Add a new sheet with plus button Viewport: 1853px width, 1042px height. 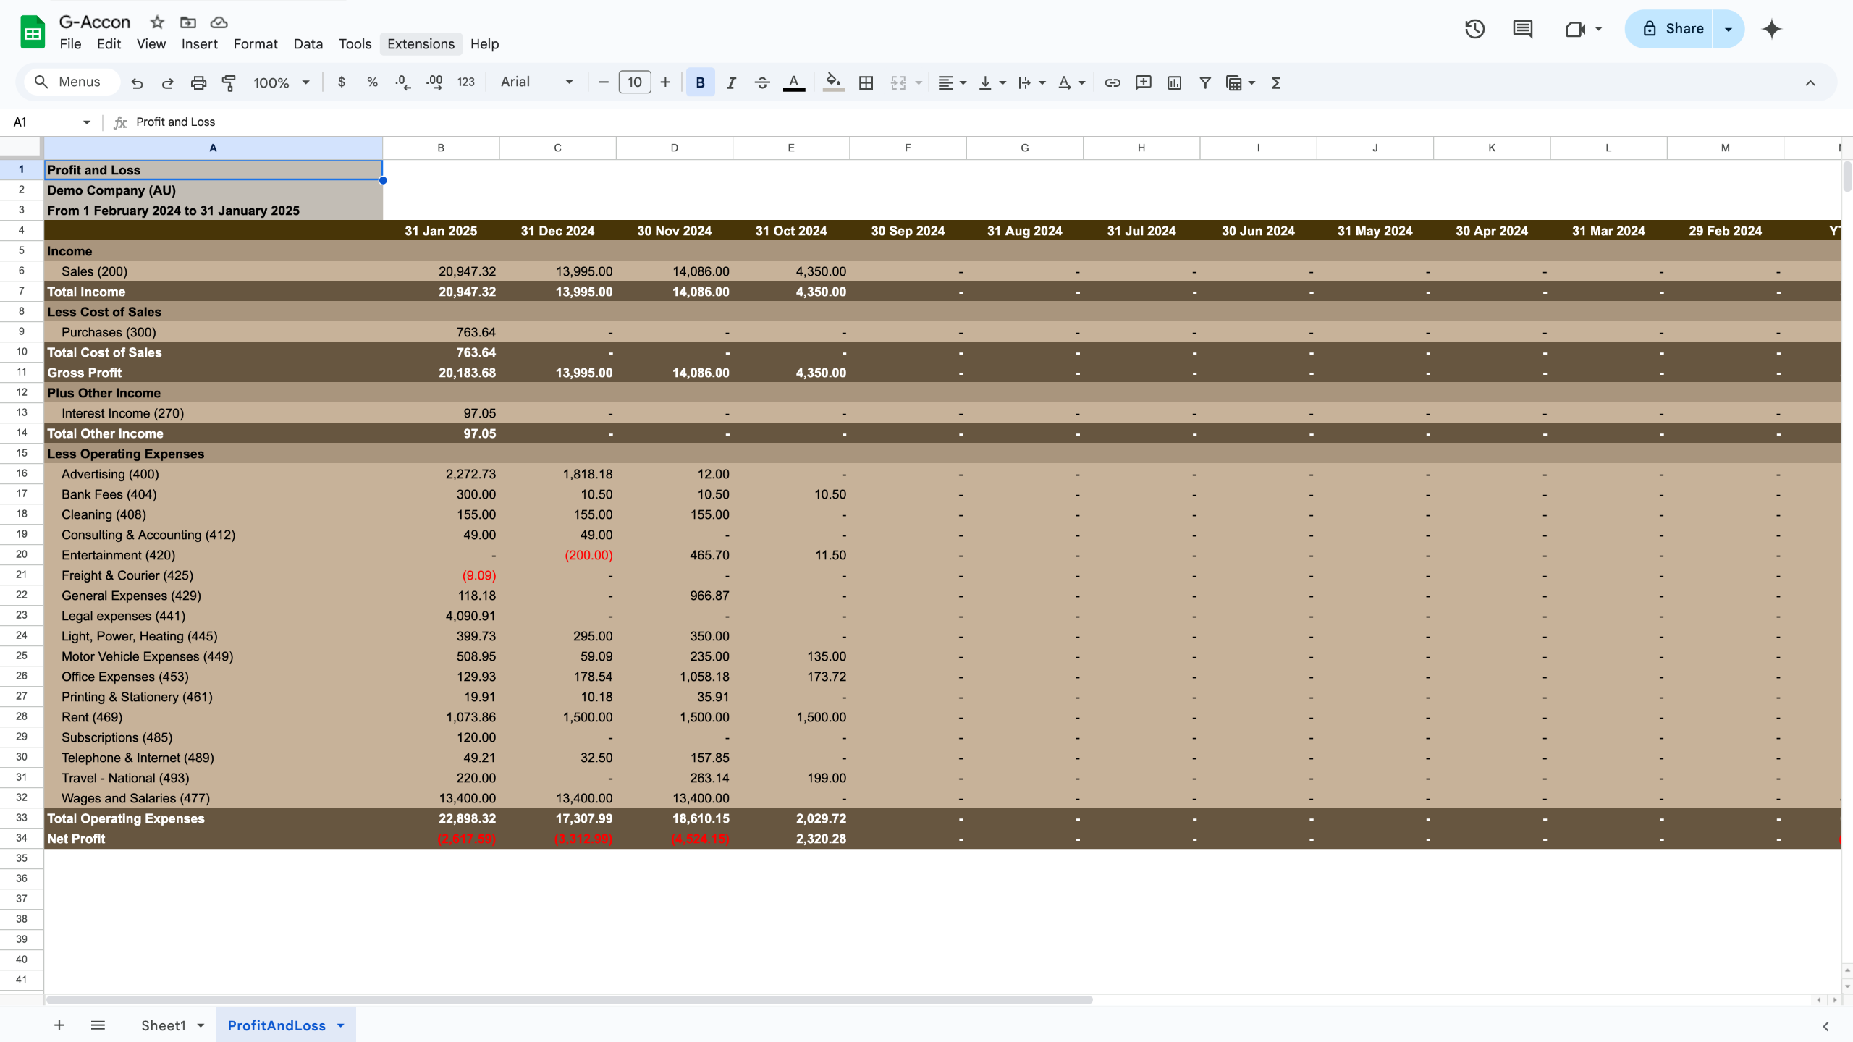(59, 1025)
